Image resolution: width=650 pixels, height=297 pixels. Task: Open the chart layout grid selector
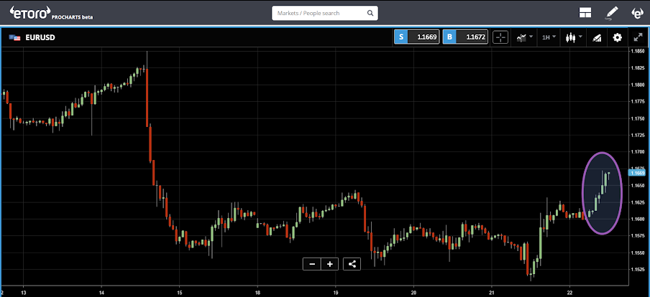[x=585, y=13]
